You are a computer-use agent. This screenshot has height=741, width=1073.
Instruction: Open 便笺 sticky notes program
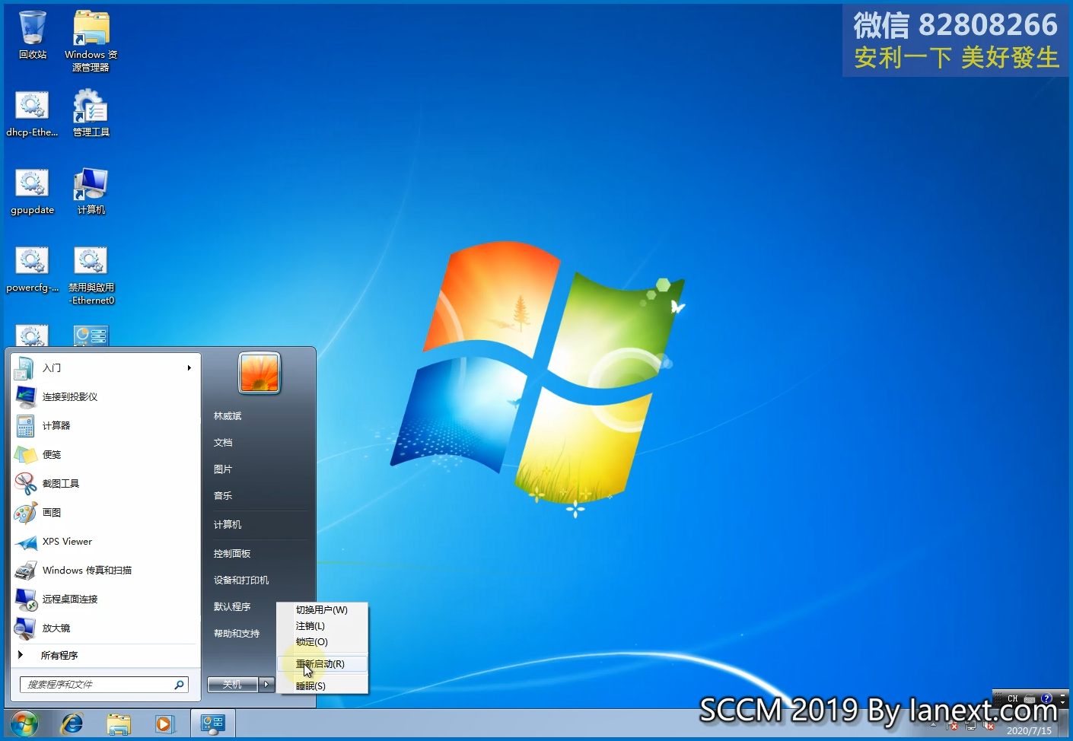point(105,454)
